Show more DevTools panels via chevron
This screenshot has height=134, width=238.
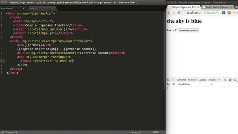pyautogui.click(x=219, y=80)
